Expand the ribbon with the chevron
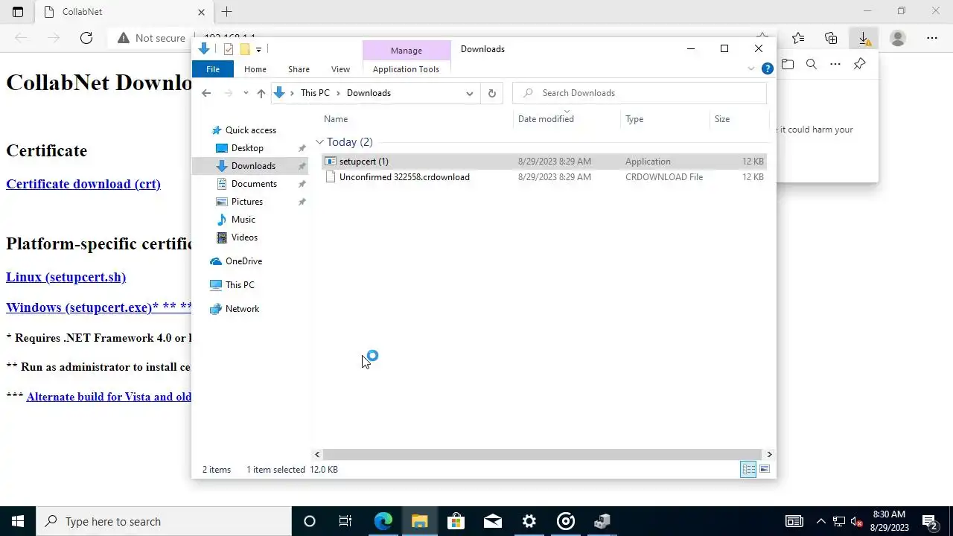This screenshot has width=953, height=536. pyautogui.click(x=750, y=68)
